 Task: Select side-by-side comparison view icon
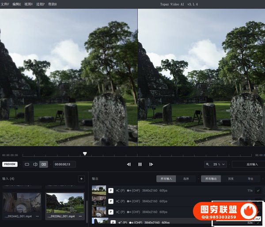(43, 164)
